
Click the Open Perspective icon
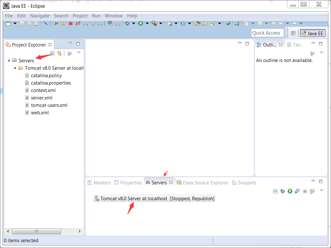point(293,33)
